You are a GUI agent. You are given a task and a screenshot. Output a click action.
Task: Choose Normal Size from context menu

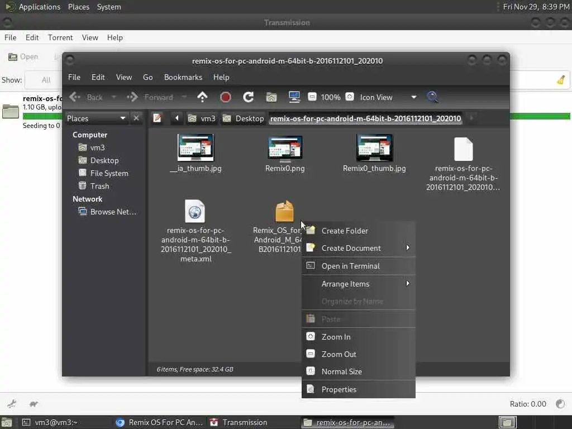coord(359,371)
